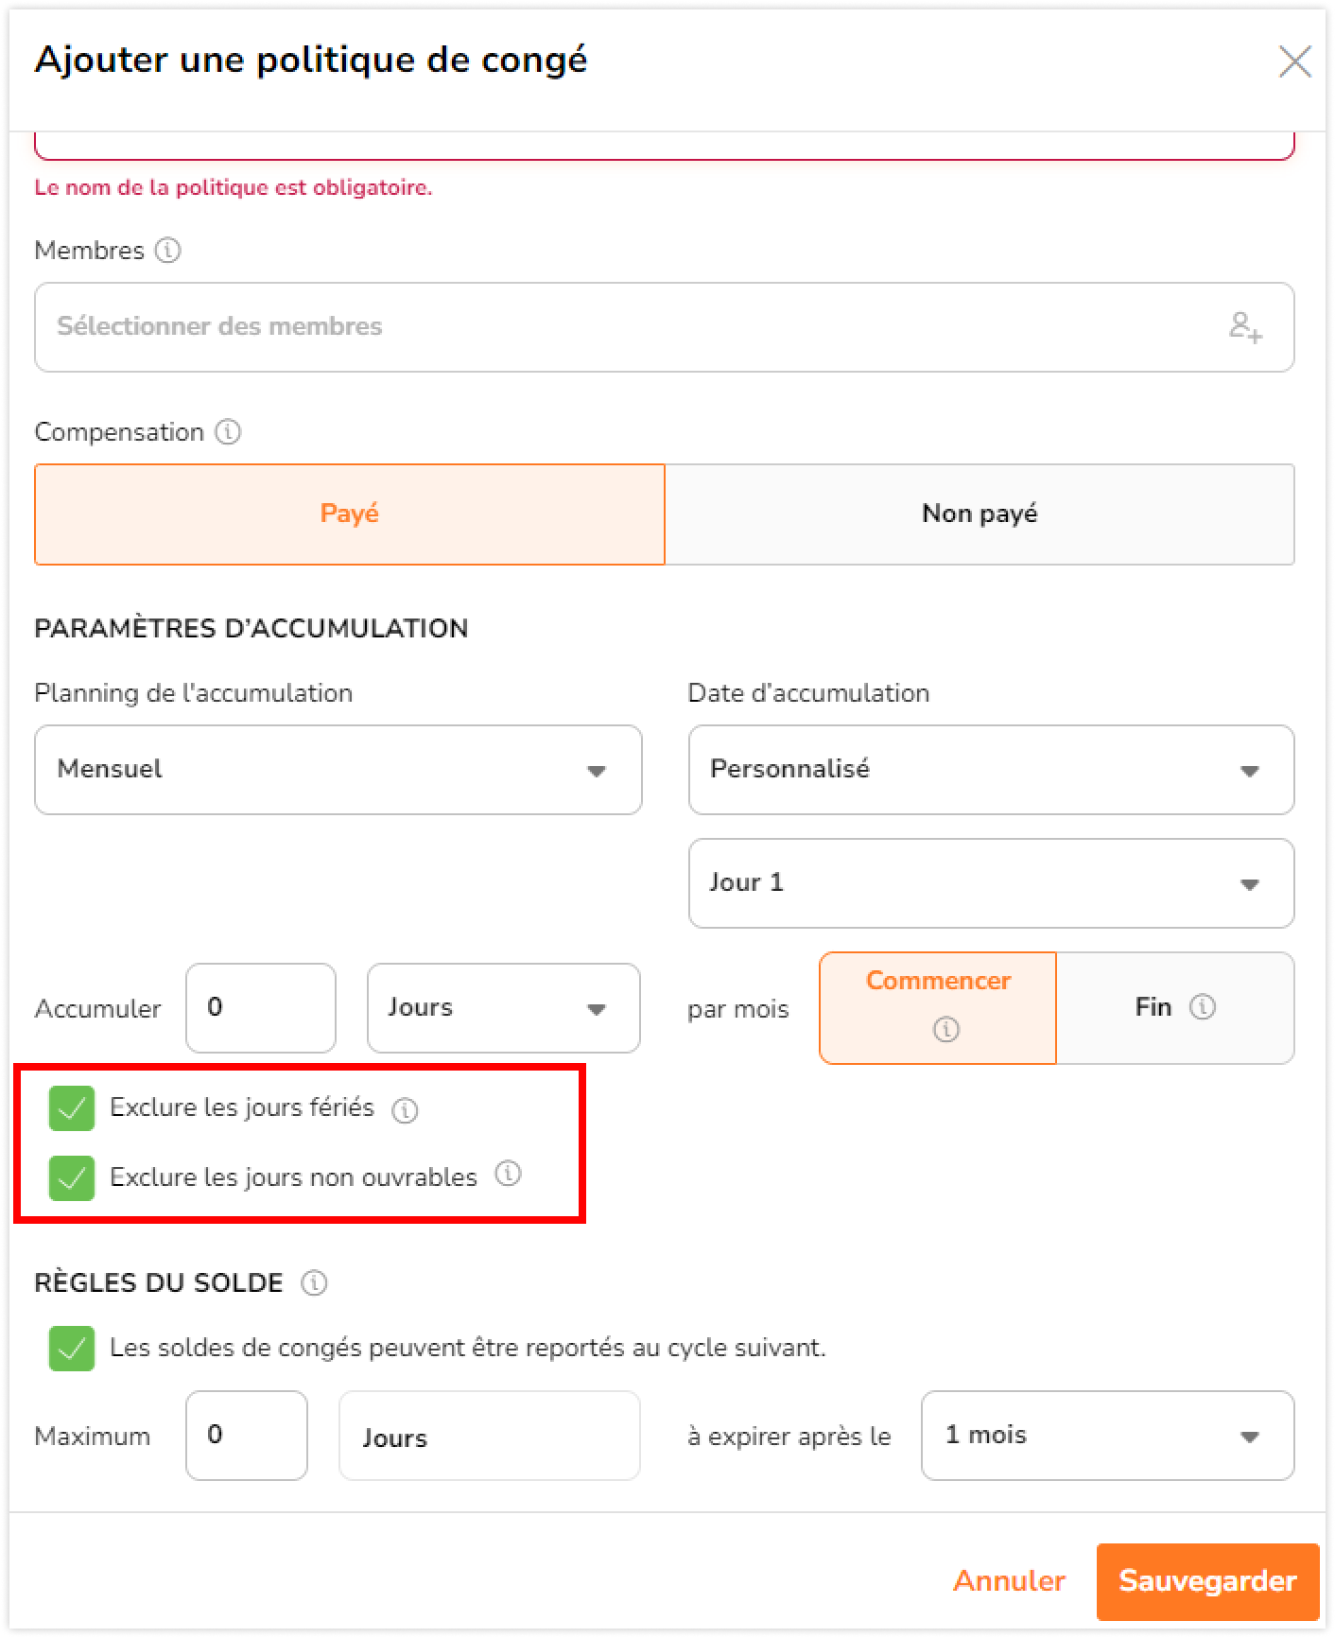Screen dimensions: 1335x1638
Task: Open the Mensuel accumulation schedule dropdown
Action: point(338,770)
